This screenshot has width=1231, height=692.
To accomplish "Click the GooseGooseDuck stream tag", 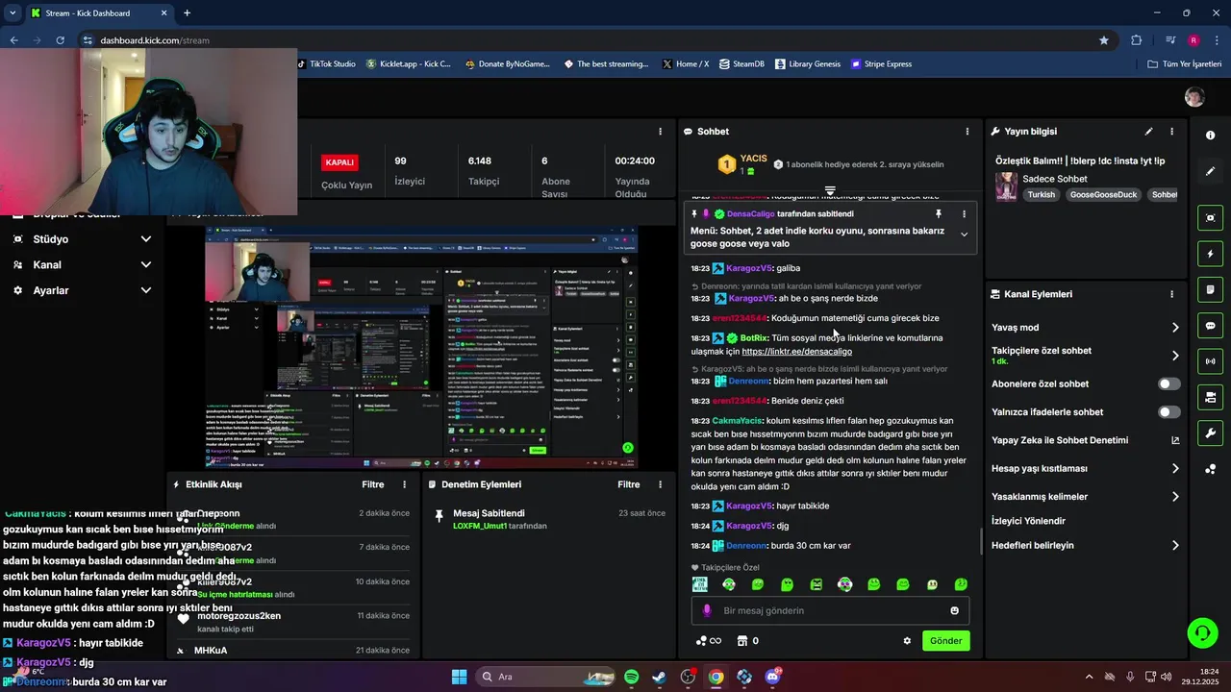I will tap(1103, 194).
